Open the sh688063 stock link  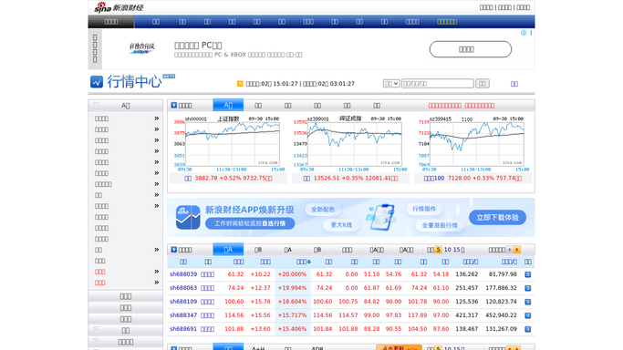[x=183, y=288]
